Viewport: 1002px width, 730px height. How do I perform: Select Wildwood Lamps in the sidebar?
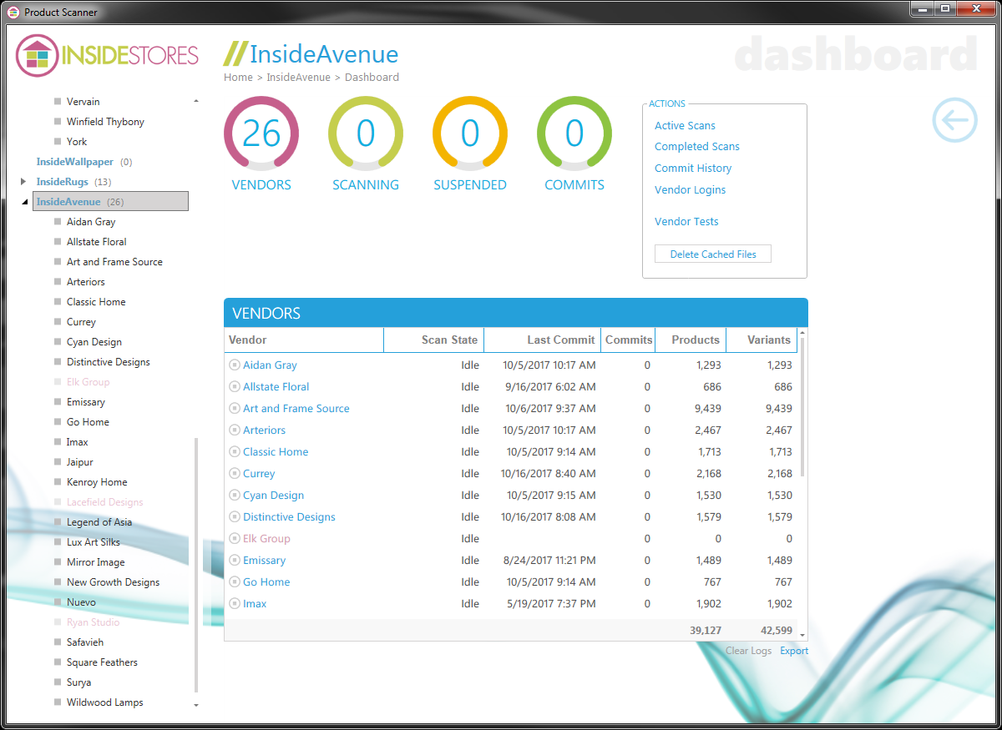(x=105, y=702)
